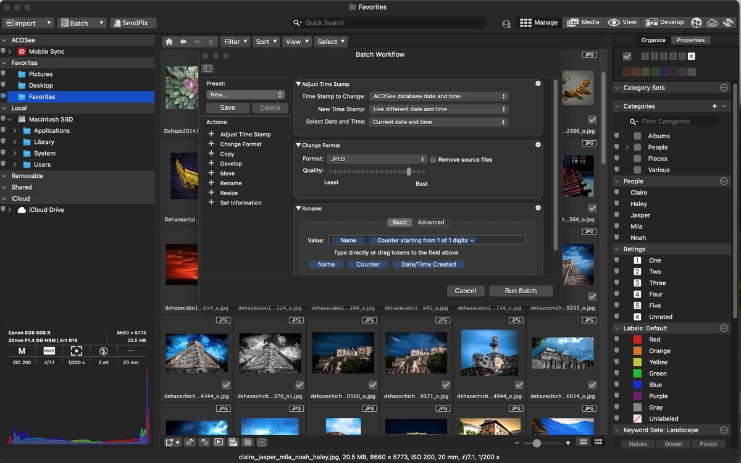The height and width of the screenshot is (463, 741).
Task: Click the Mobile Sync icon
Action: coord(22,52)
